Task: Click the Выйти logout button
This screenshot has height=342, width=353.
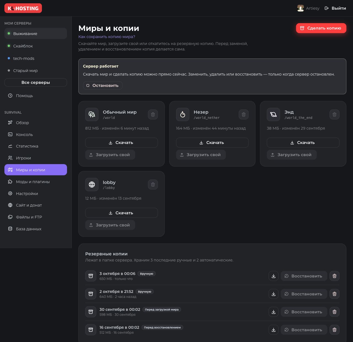Action: pyautogui.click(x=335, y=8)
